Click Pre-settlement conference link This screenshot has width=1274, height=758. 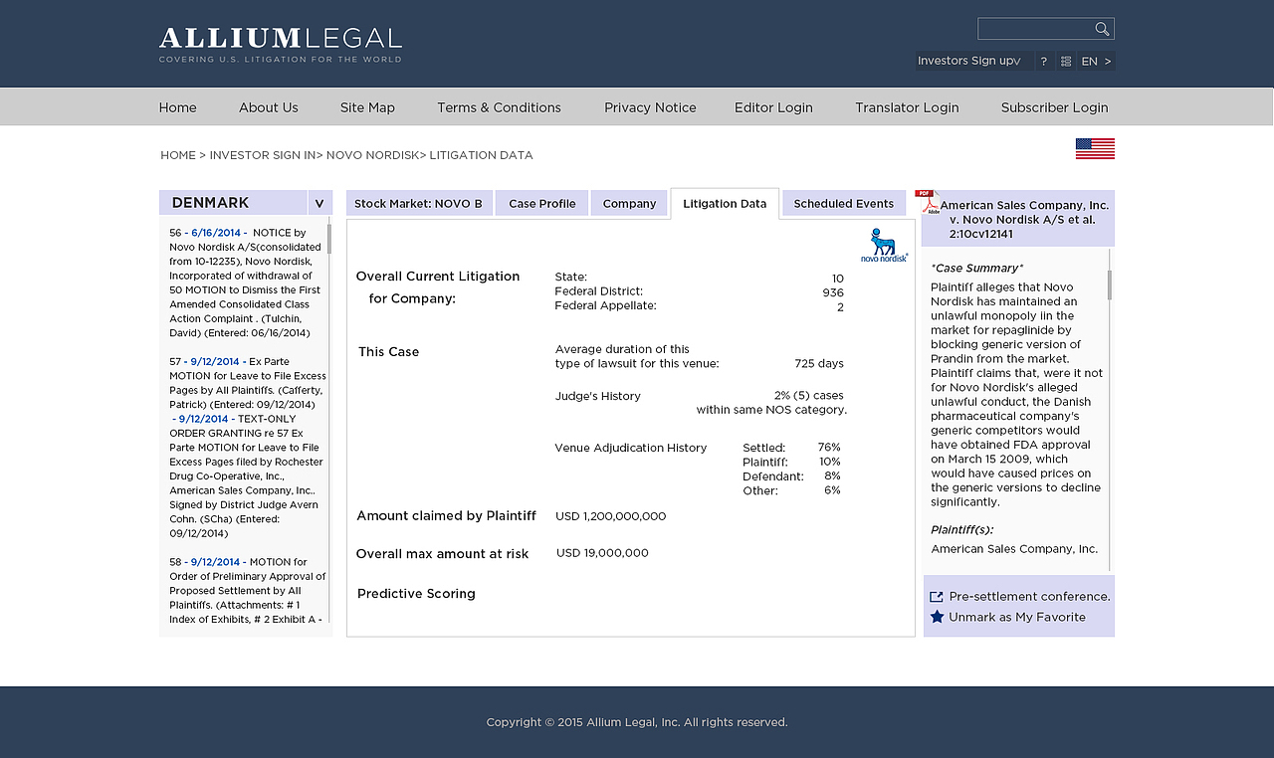tap(1030, 597)
